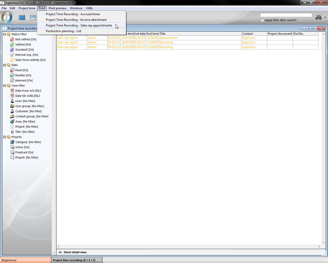328x263 pixels.
Task: Click the Area globe filter icon
Action: [x=12, y=122]
